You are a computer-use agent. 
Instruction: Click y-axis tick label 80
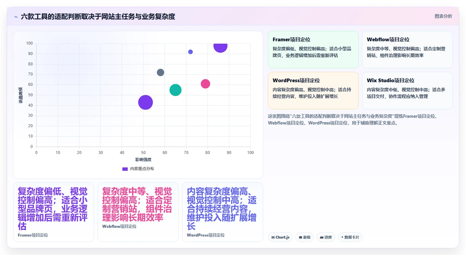tap(31, 64)
